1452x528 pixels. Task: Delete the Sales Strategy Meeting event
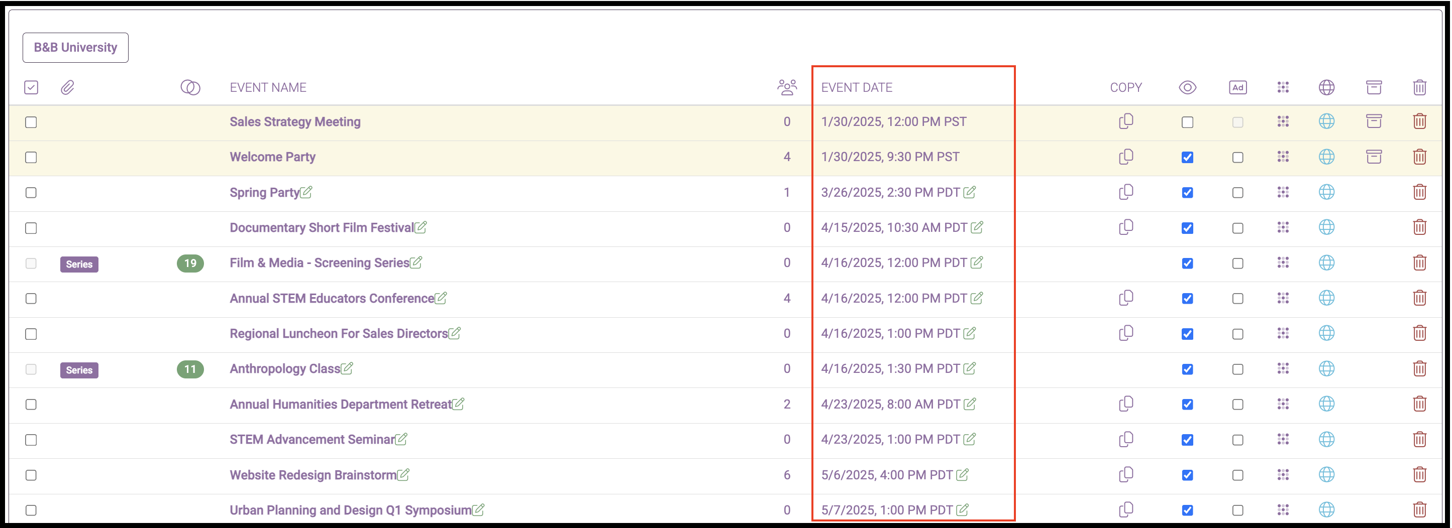(1420, 121)
